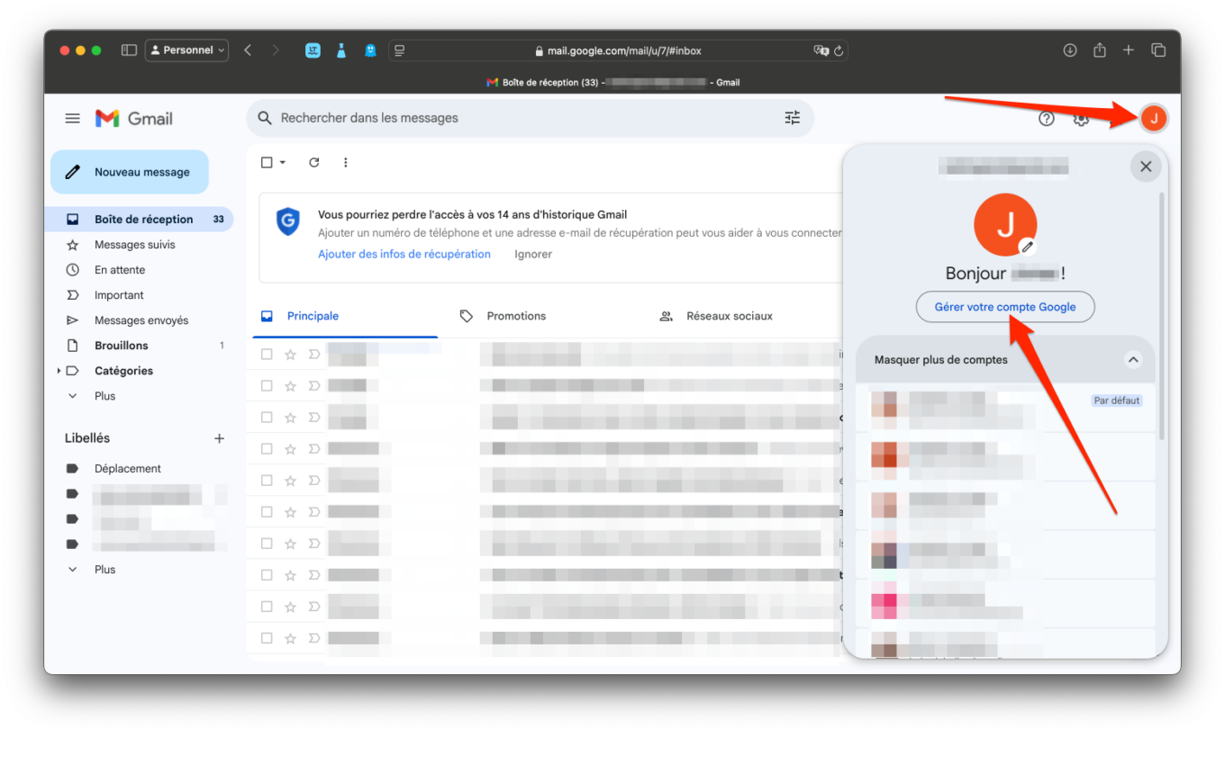The width and height of the screenshot is (1225, 765).
Task: Reload the page in Safari
Action: click(x=839, y=51)
